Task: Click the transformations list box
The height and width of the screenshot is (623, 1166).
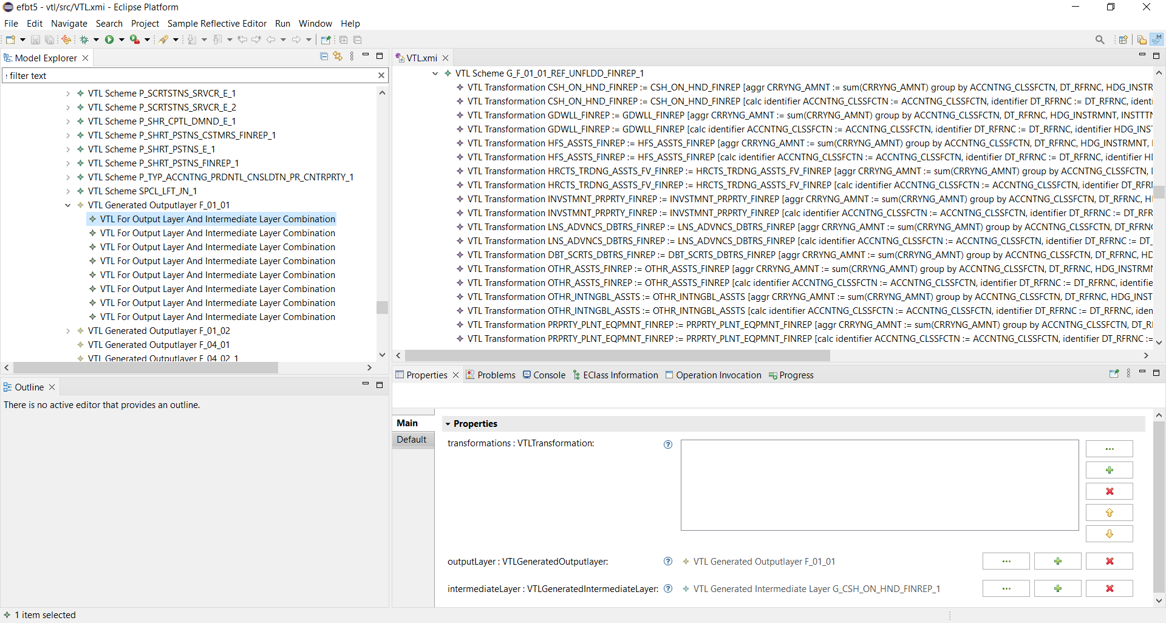Action: pos(879,485)
